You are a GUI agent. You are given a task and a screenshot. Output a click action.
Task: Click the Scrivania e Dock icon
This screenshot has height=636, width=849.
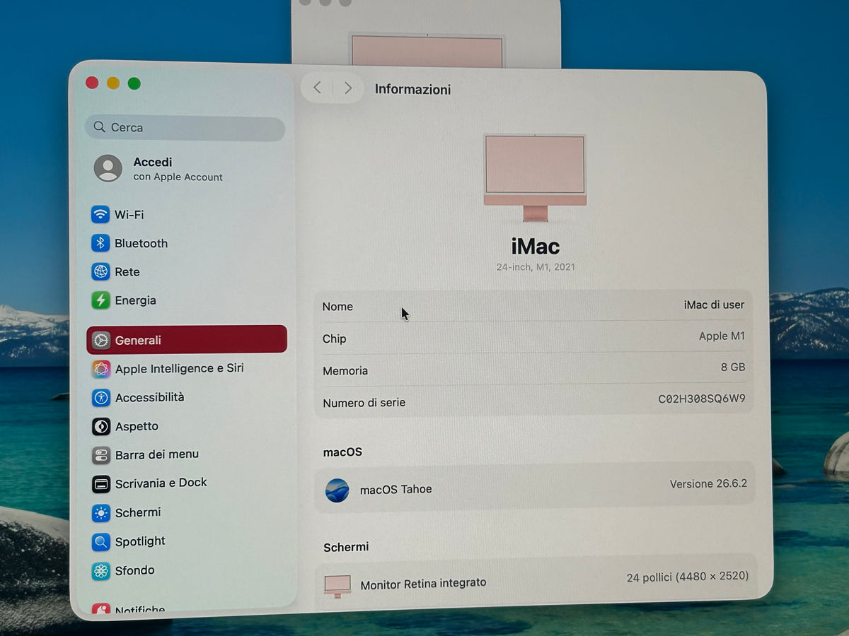pos(101,484)
